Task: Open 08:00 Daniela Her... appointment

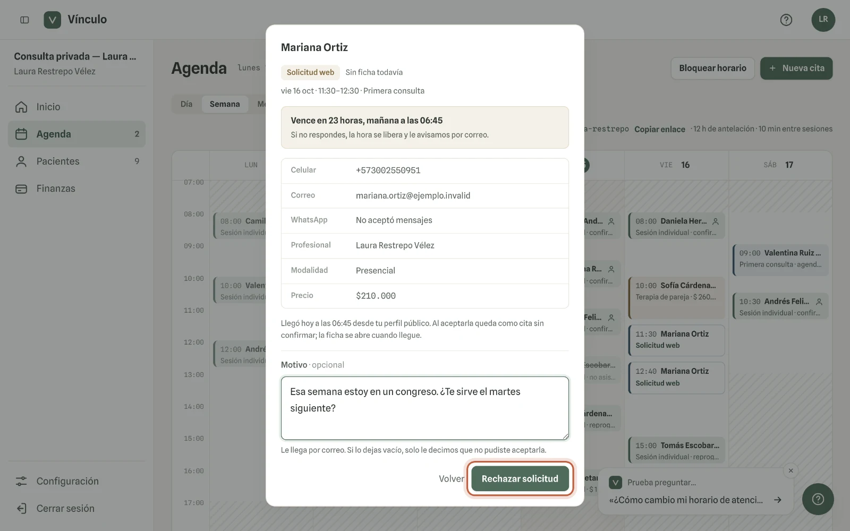Action: coord(676,227)
